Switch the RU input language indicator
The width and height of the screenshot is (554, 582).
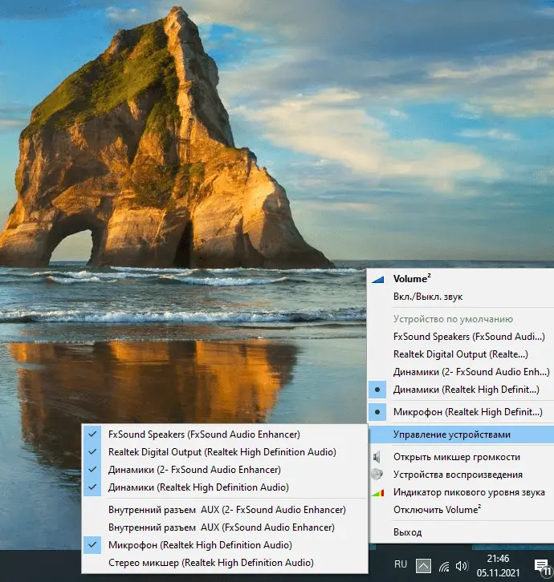point(401,564)
